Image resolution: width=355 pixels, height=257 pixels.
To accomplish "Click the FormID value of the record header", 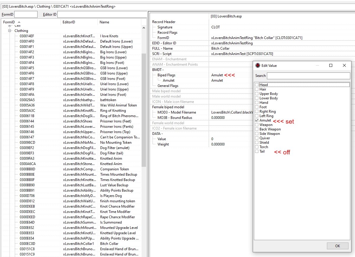I will coord(257,38).
